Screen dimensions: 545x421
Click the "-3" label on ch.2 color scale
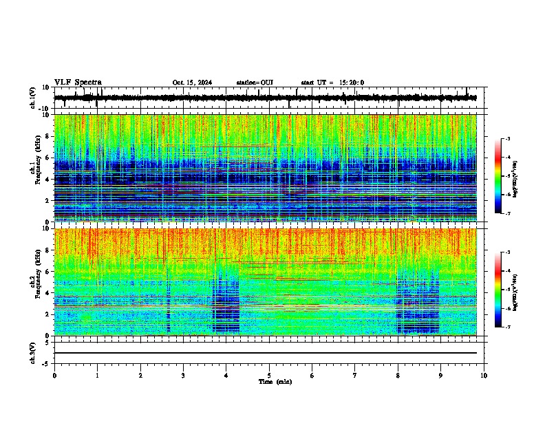[x=507, y=252]
